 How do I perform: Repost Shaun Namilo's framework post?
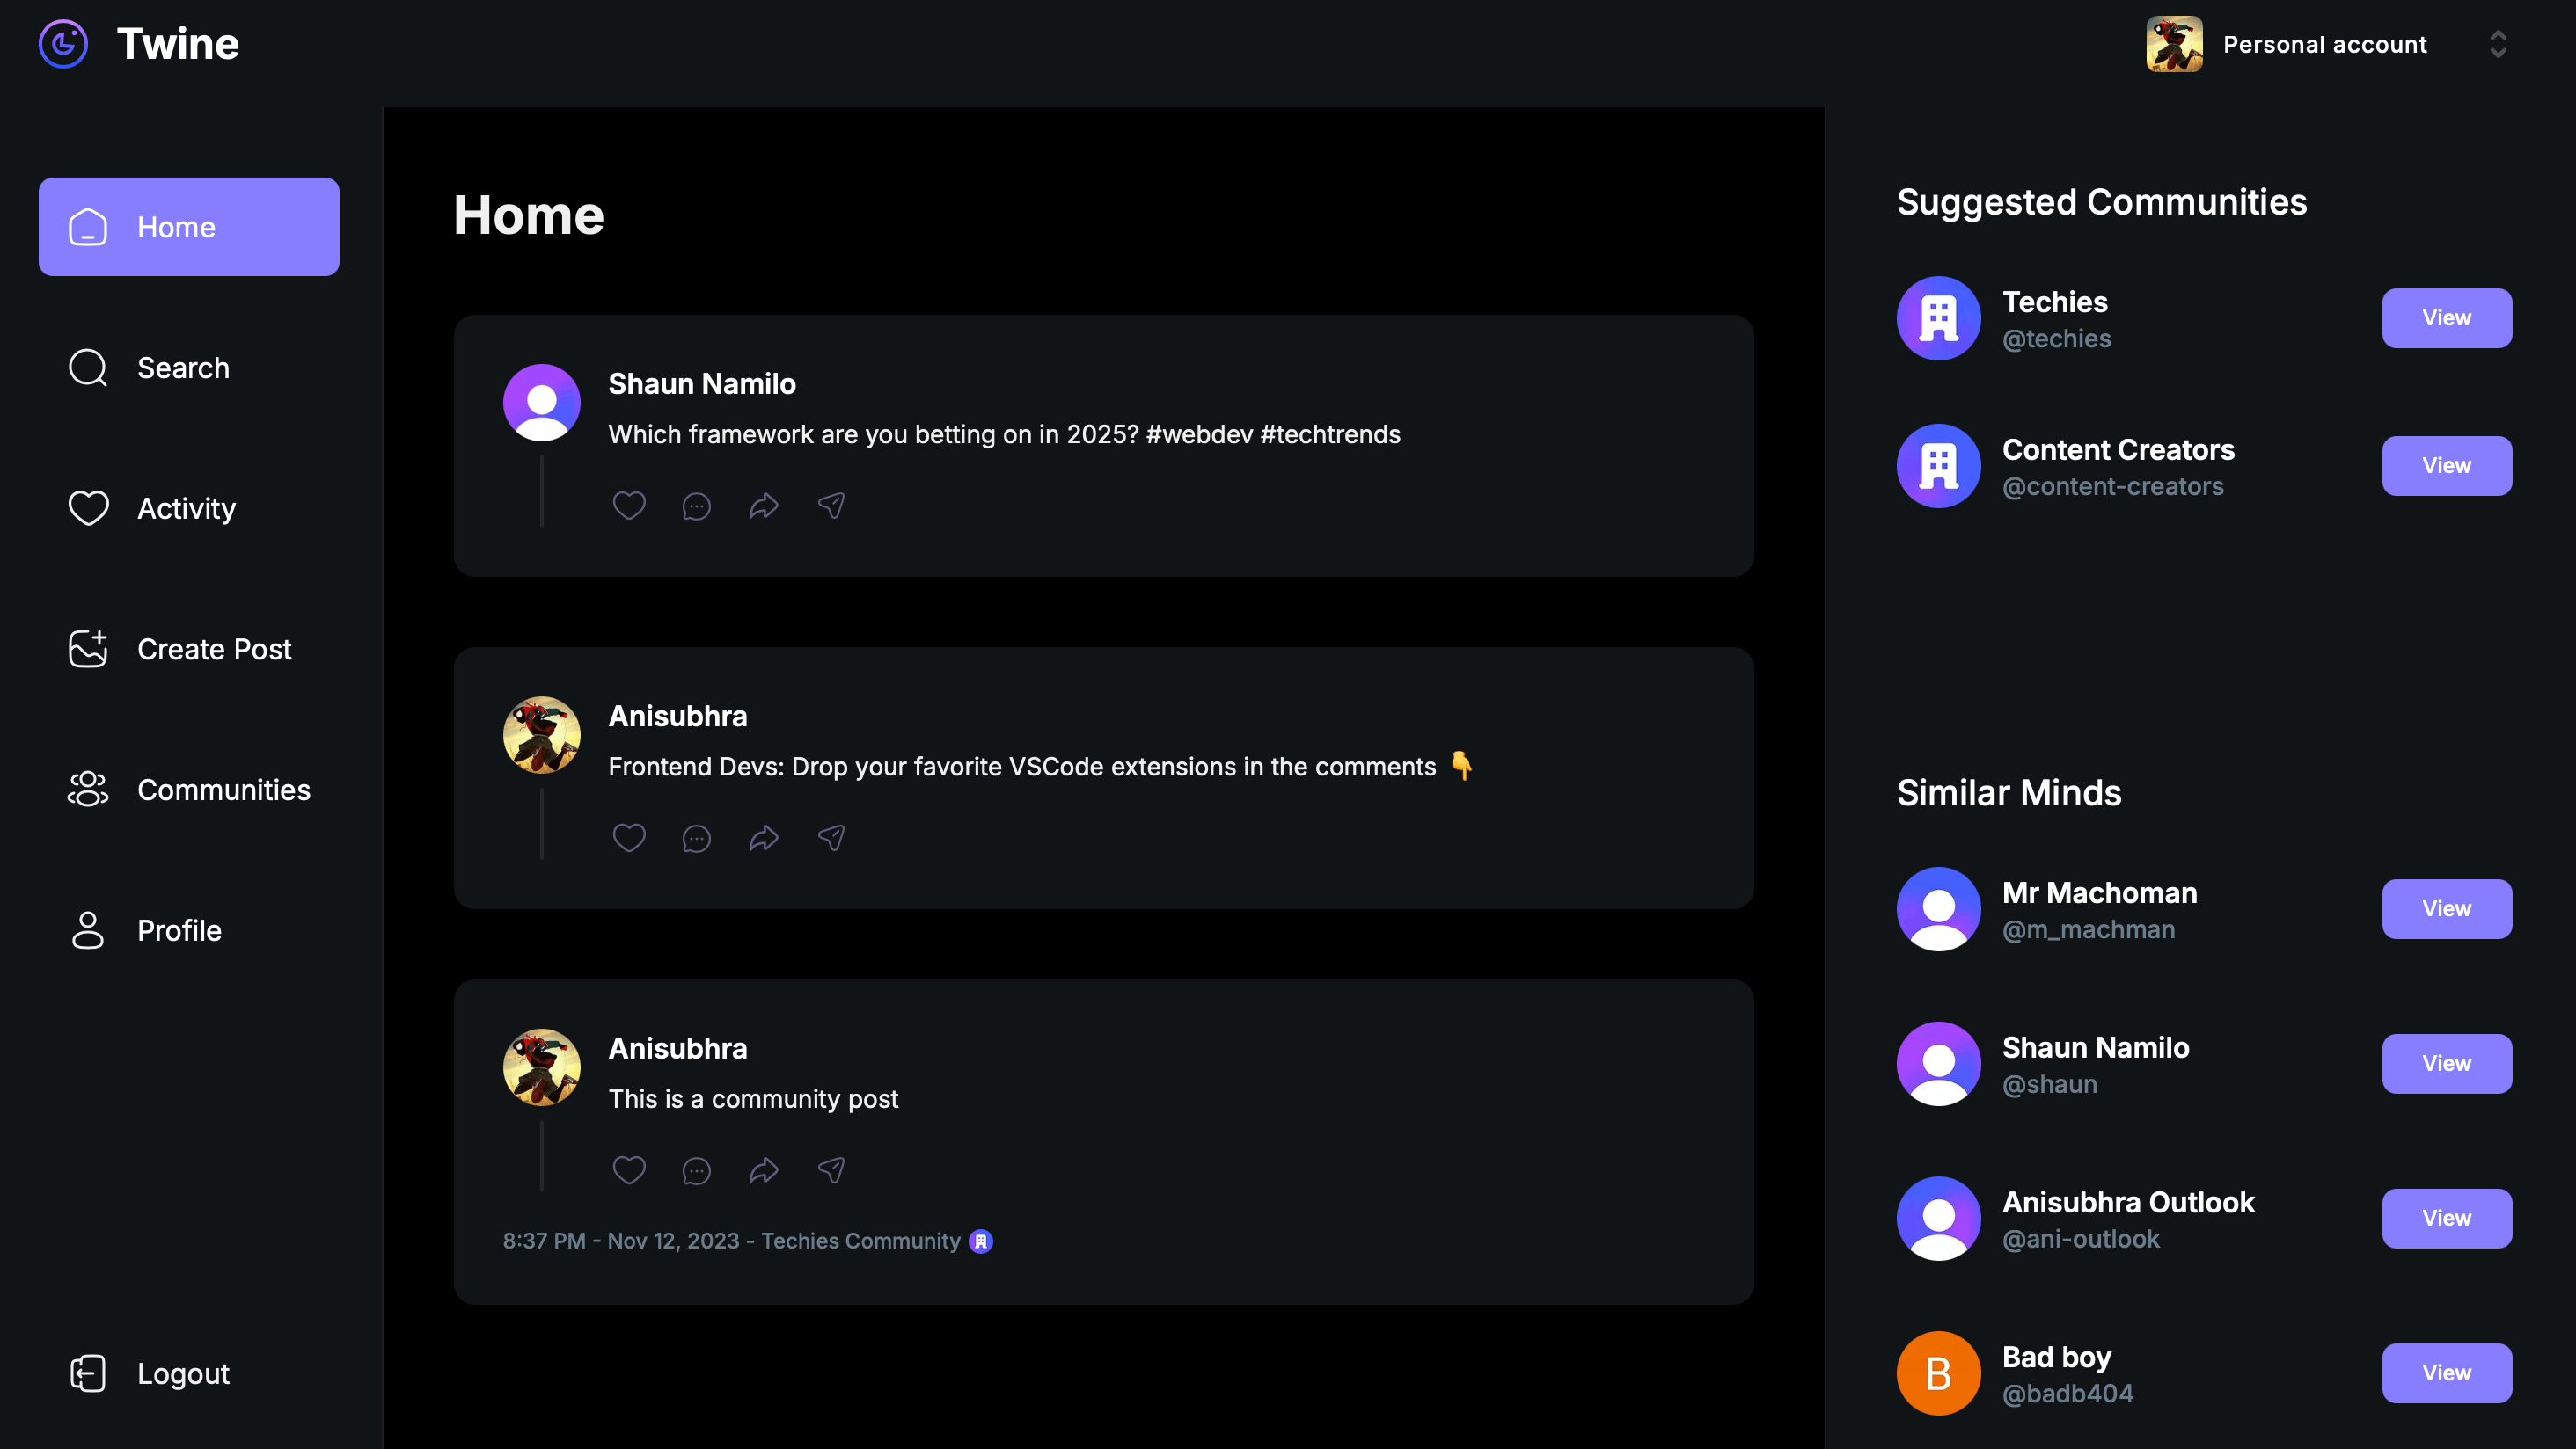point(764,506)
